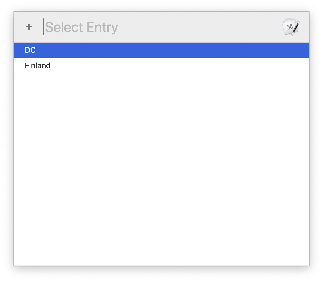Pick DC from the results list
This screenshot has width=323, height=282.
(x=161, y=50)
